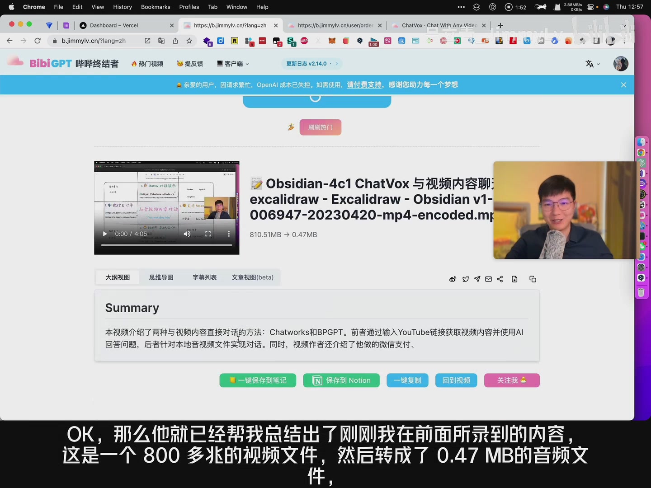Send the summary via email
The width and height of the screenshot is (651, 488).
click(488, 279)
